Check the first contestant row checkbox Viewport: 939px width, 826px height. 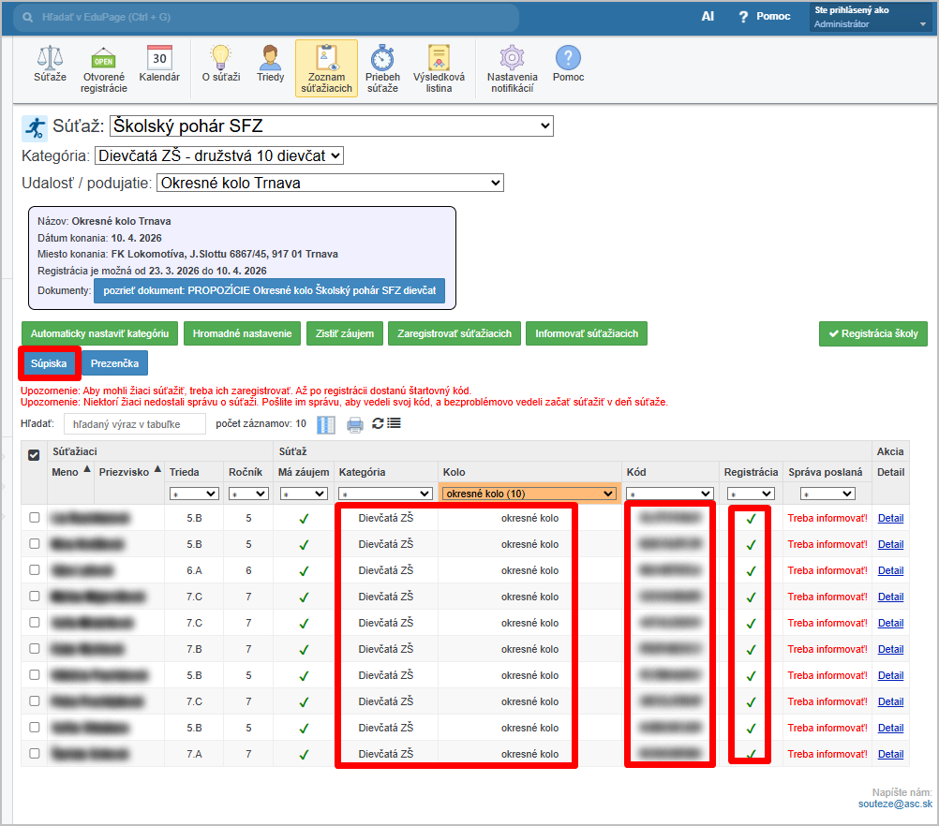(35, 518)
